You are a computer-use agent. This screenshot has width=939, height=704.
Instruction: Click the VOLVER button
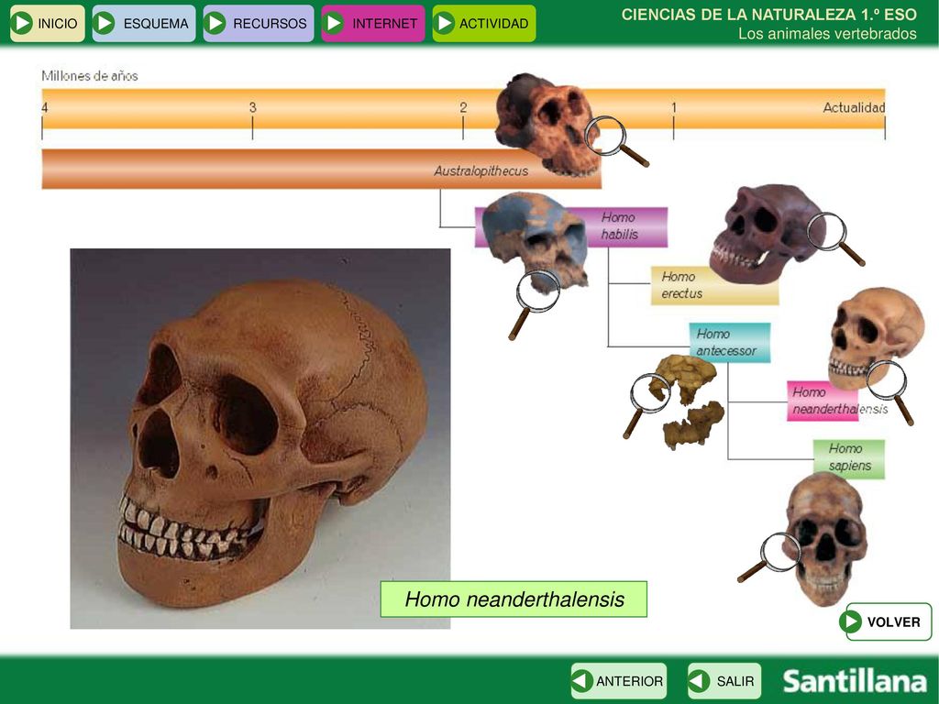pos(886,622)
